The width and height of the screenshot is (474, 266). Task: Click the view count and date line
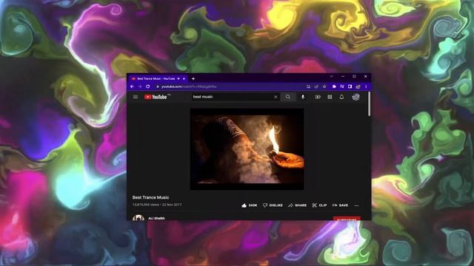coord(157,205)
